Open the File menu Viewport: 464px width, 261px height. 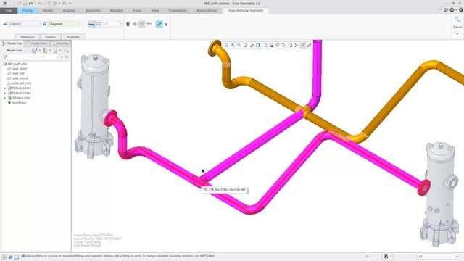click(x=9, y=11)
